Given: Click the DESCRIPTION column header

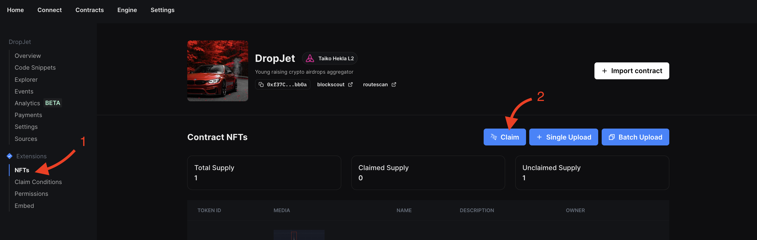Looking at the screenshot, I should 477,210.
